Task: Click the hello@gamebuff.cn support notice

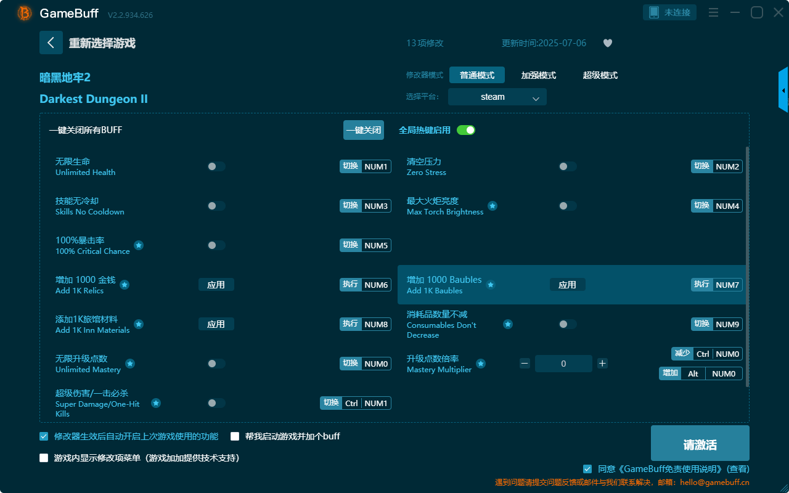Action: (x=622, y=483)
